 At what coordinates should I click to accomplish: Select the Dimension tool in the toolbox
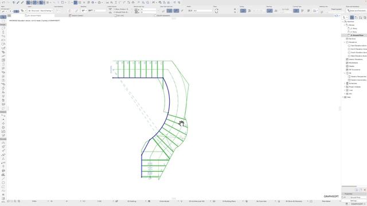pos(3,142)
